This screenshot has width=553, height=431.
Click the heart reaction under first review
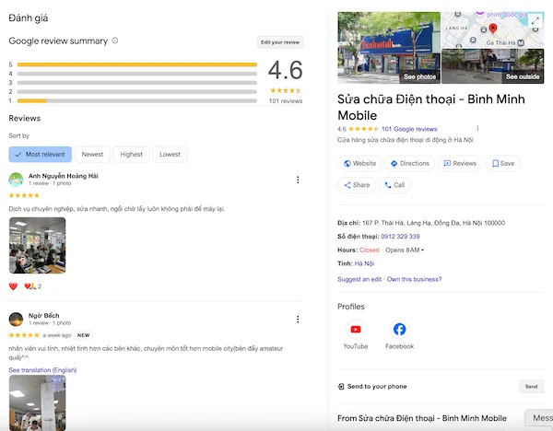pos(13,286)
